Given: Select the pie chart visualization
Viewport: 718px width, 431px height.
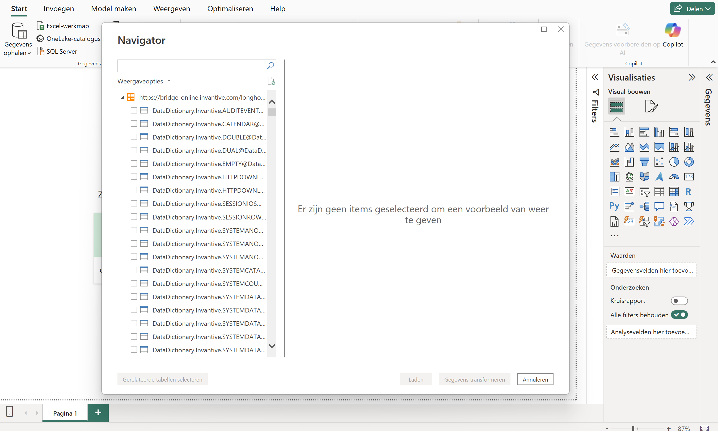Looking at the screenshot, I should pyautogui.click(x=674, y=162).
